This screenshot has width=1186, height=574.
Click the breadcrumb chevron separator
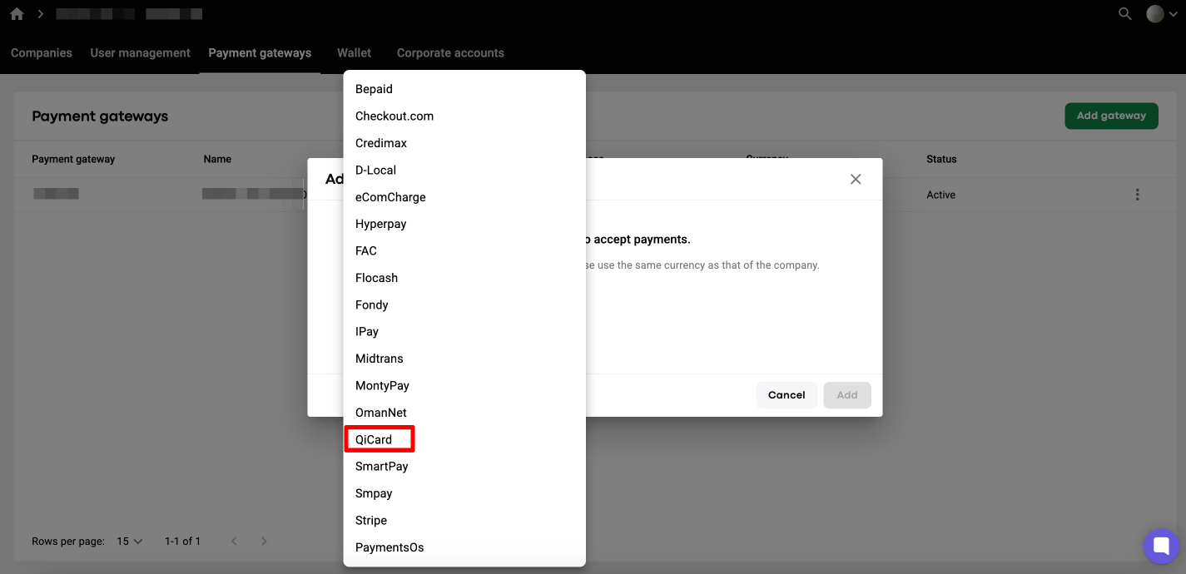(40, 14)
